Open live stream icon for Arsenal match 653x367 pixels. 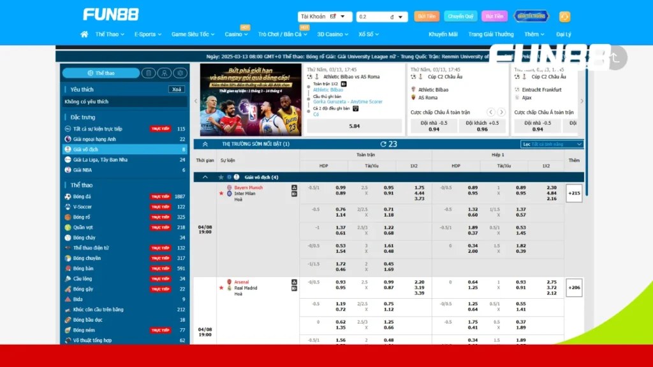294,289
